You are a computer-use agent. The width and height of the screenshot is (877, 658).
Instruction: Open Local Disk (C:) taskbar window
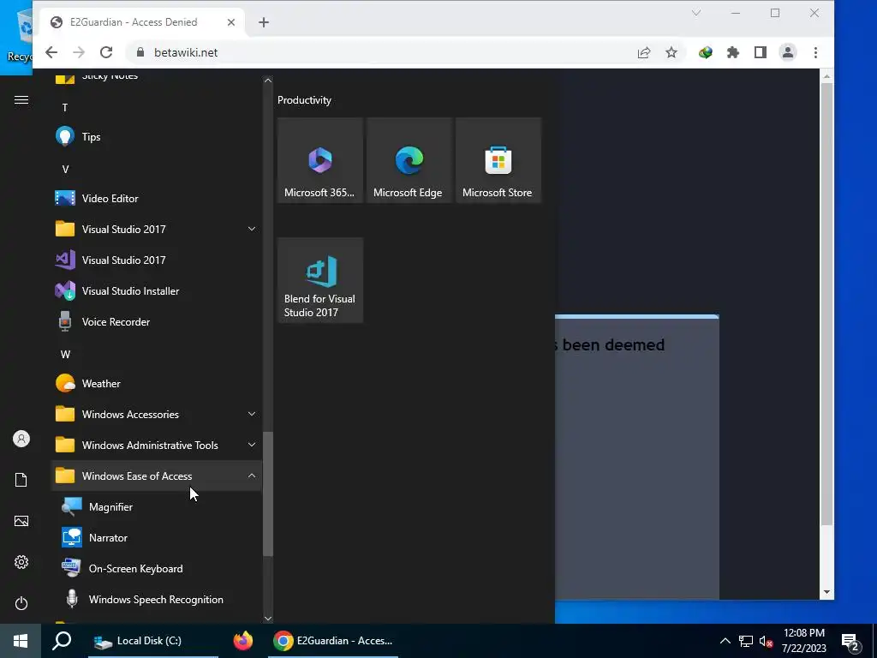point(153,641)
